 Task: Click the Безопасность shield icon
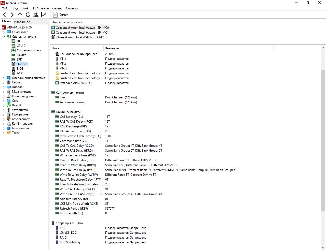[x=9, y=119]
